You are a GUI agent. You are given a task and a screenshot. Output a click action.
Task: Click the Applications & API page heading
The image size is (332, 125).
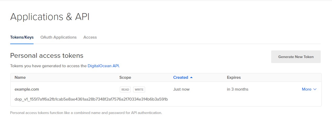coord(50,17)
